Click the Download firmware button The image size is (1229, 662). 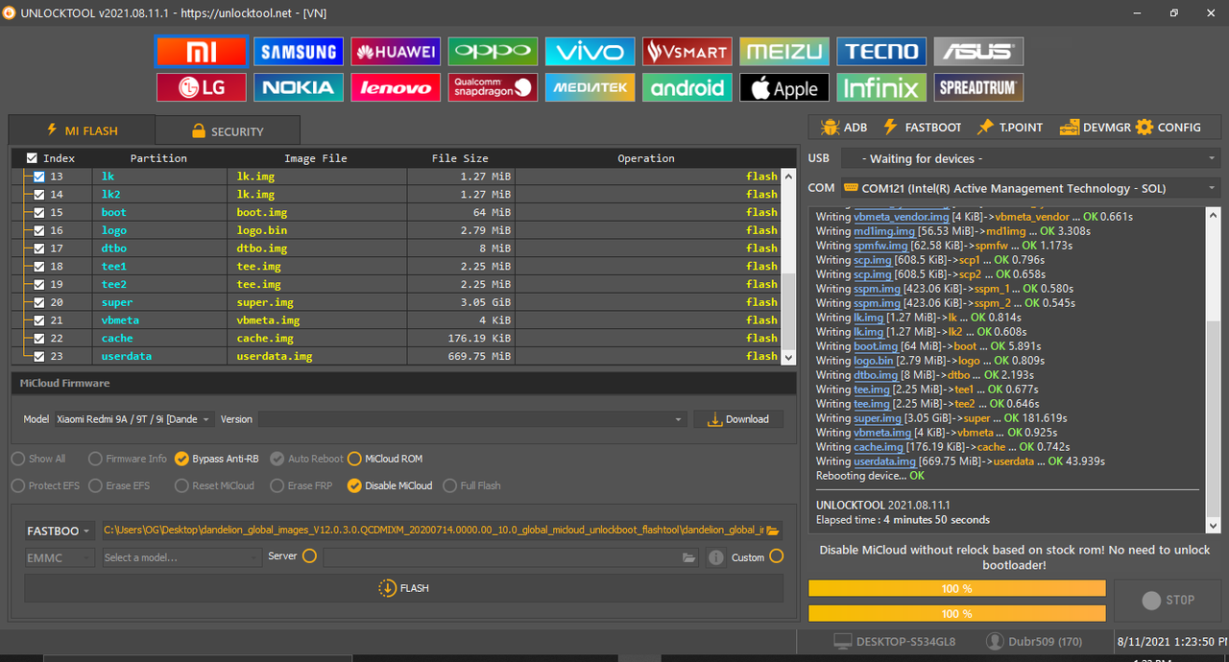pos(738,419)
